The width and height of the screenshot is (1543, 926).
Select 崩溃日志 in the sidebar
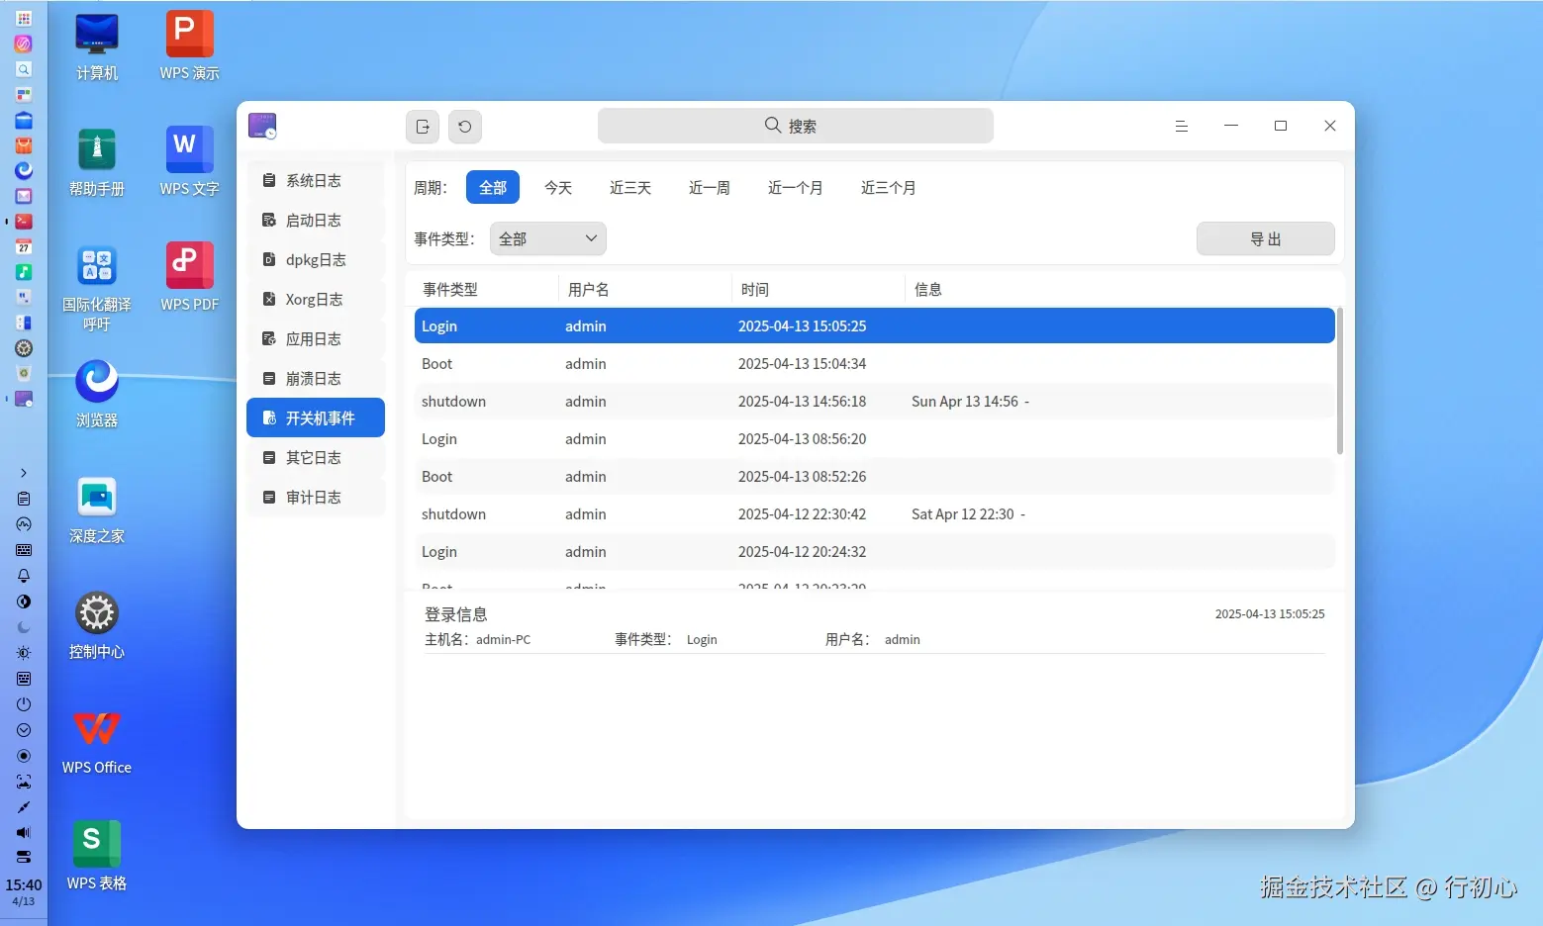tap(313, 378)
